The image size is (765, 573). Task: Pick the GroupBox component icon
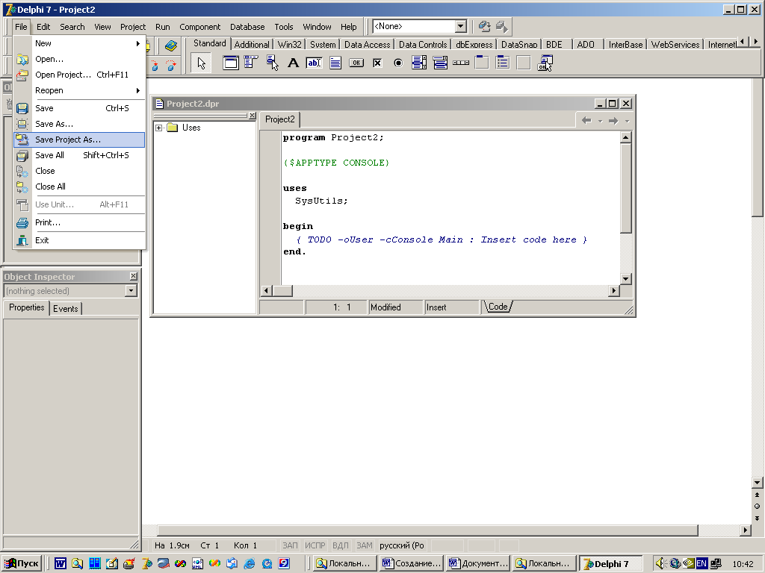[x=482, y=63]
